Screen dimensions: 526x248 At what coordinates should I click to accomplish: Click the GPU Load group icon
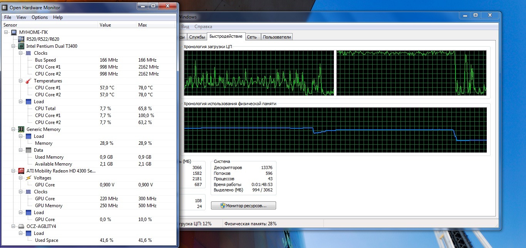[28, 213]
